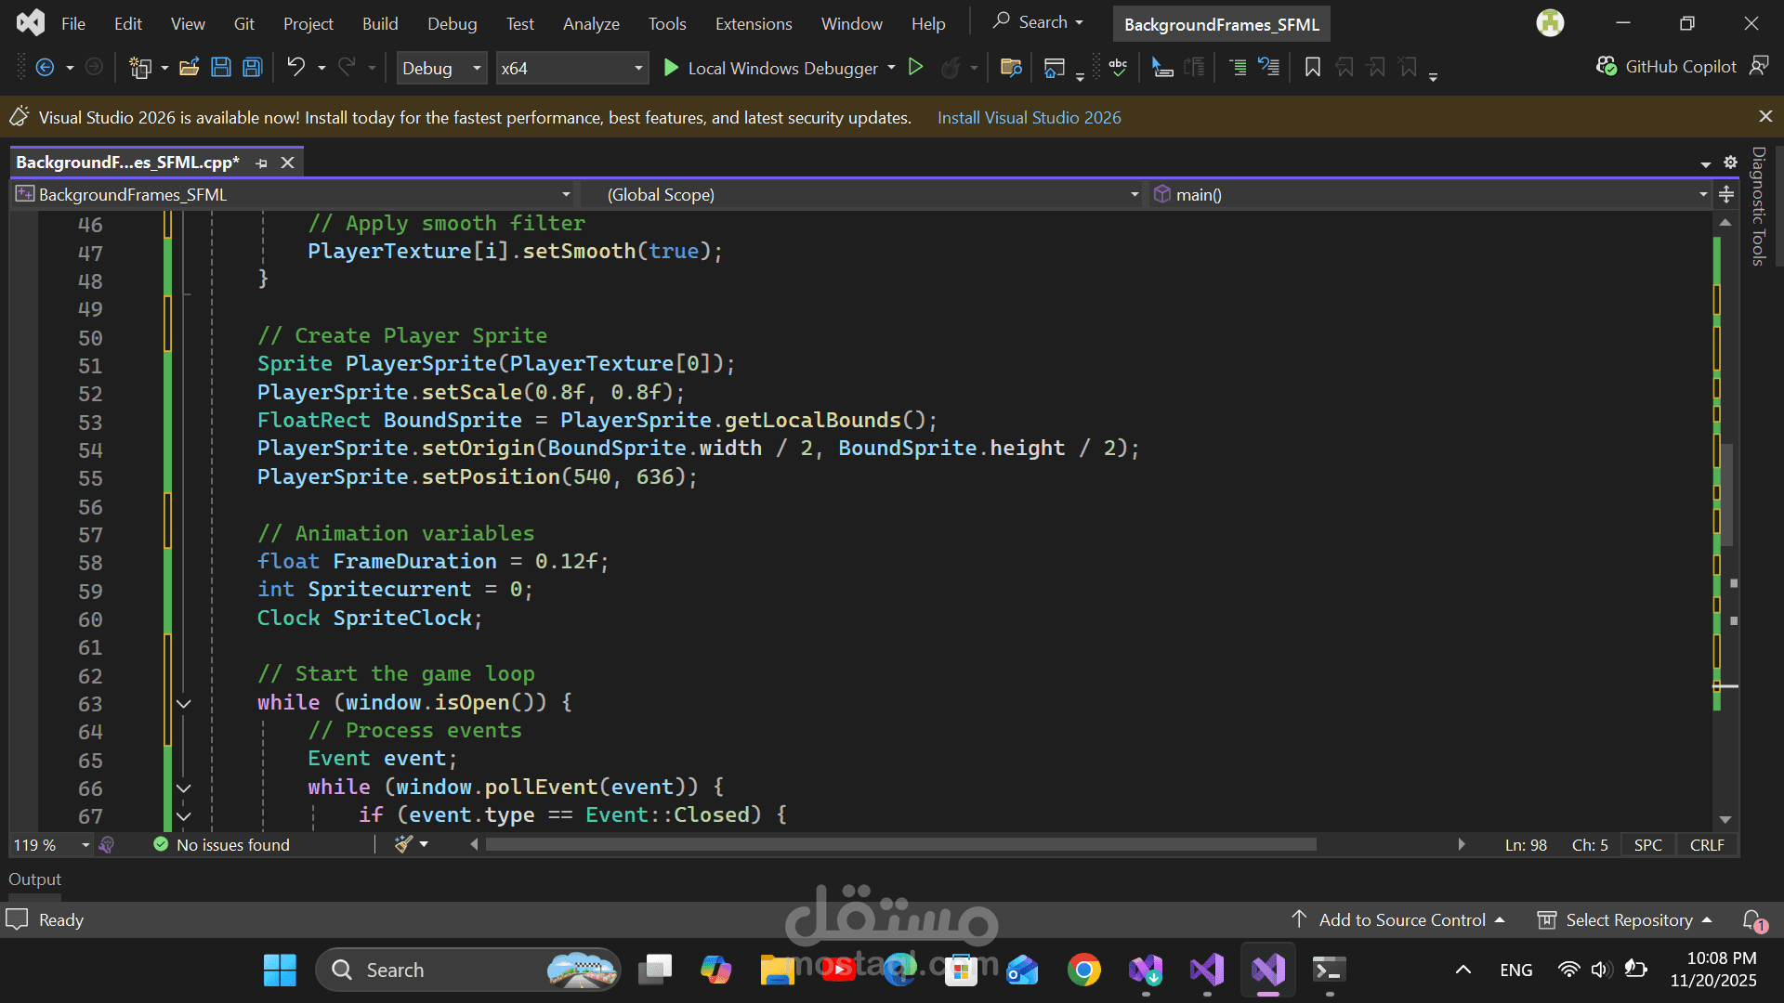
Task: Open the Extensions menu
Action: coord(753,23)
